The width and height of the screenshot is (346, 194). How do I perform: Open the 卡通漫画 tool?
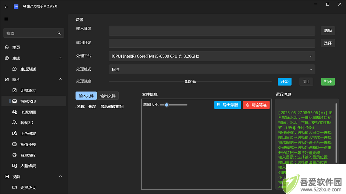point(34,112)
